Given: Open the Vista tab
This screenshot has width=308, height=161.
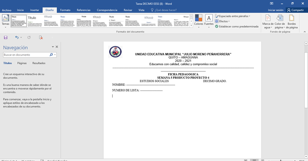Looking at the screenshot, I should 141,10.
